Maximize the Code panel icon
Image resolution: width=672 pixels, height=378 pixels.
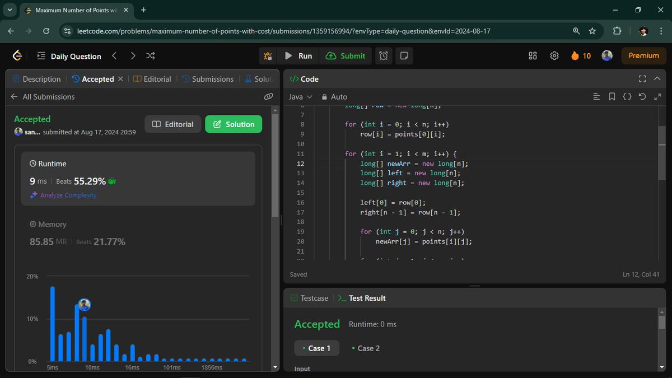(x=642, y=79)
